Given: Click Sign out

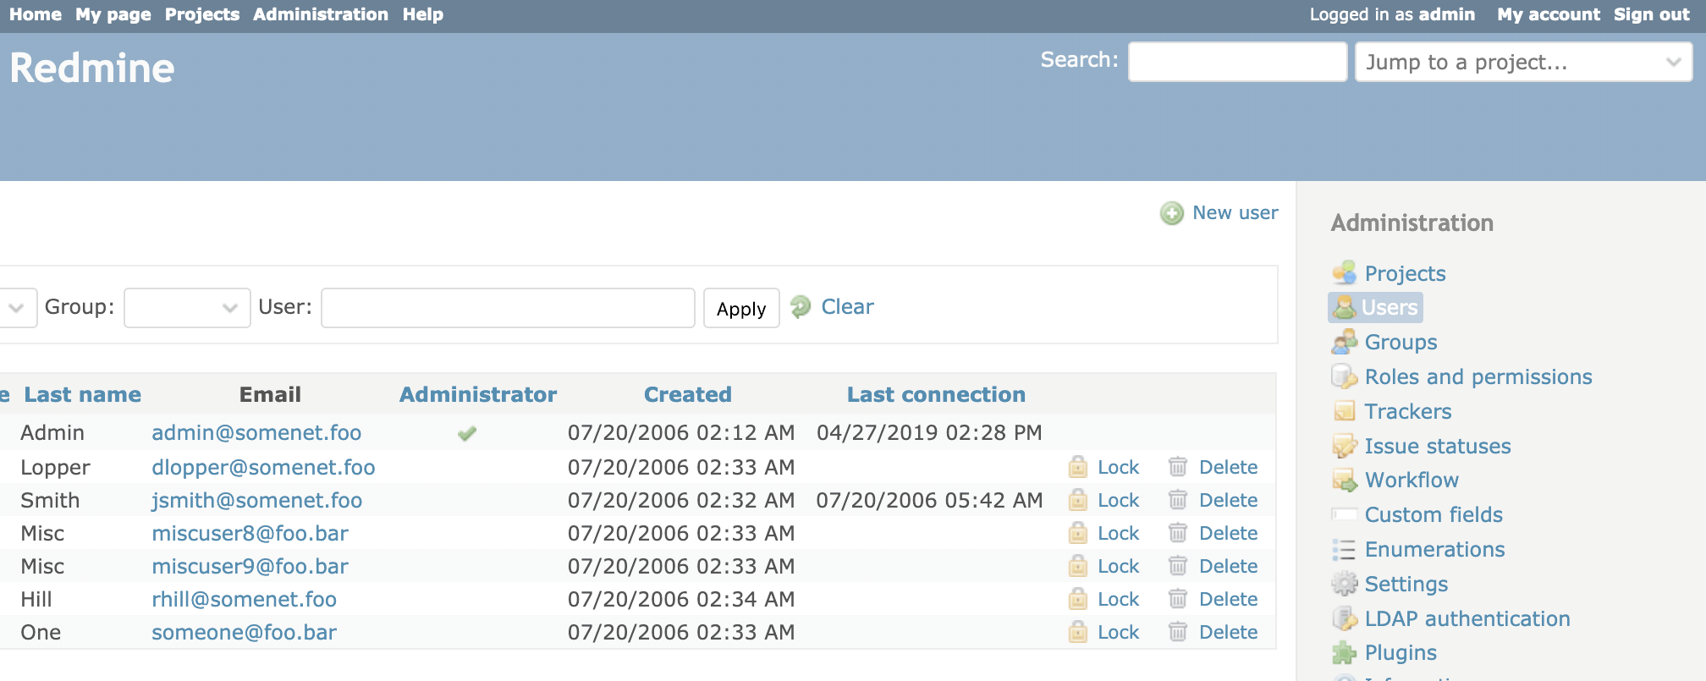Looking at the screenshot, I should [x=1652, y=14].
